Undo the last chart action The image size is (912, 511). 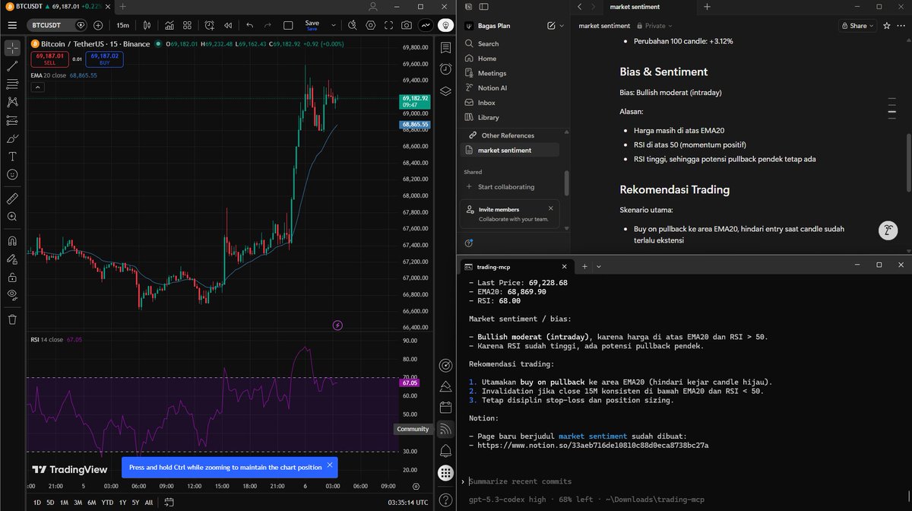click(249, 25)
